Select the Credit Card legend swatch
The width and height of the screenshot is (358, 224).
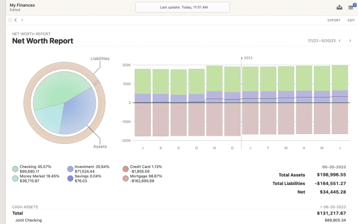[x=126, y=169]
